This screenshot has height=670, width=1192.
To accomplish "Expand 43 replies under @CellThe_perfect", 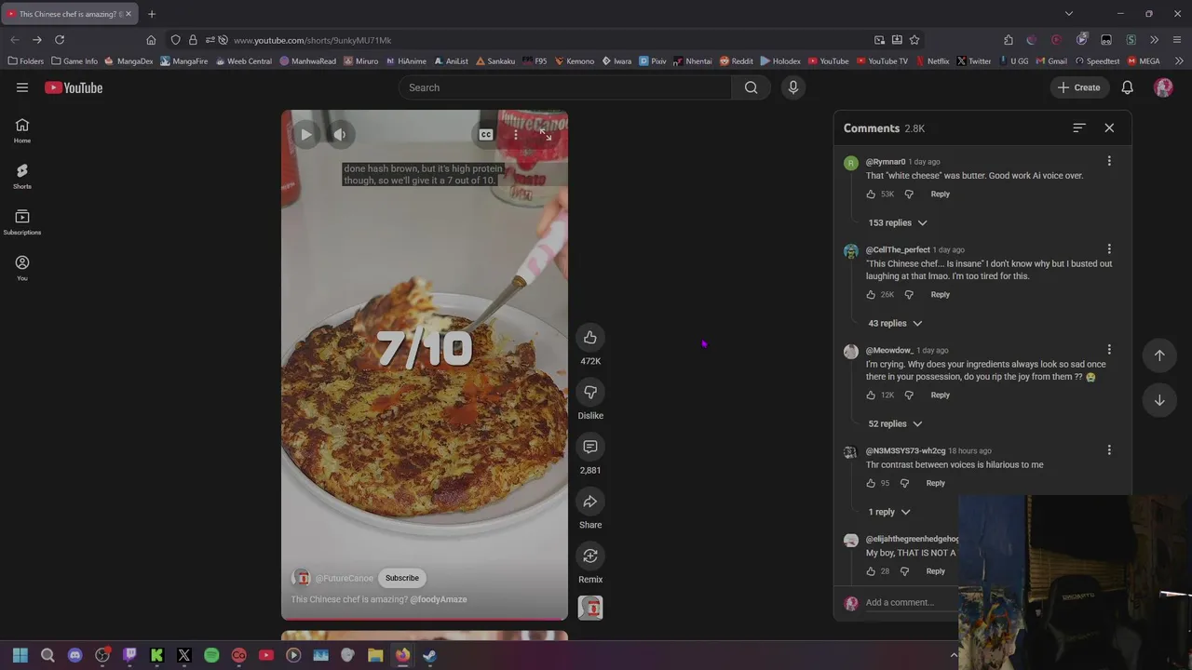I will click(x=895, y=323).
